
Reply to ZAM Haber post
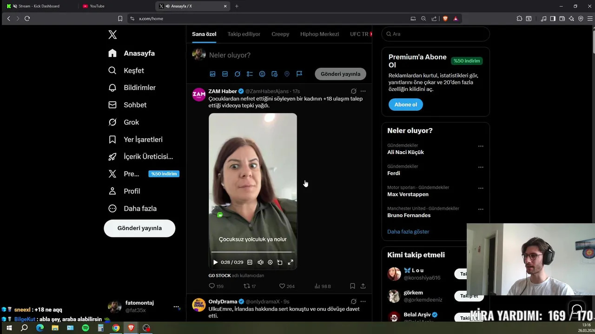pyautogui.click(x=216, y=286)
